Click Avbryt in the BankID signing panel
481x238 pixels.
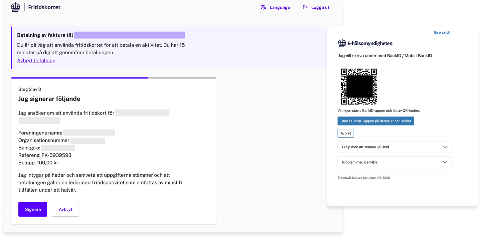[x=345, y=133]
